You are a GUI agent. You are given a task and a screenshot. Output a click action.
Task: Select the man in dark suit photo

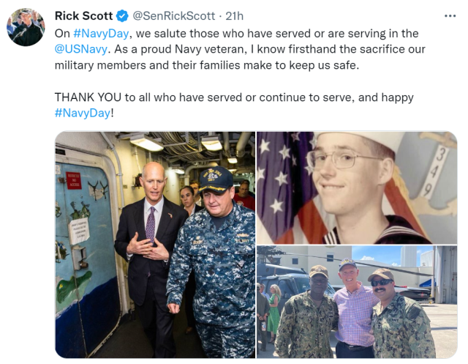click(x=155, y=245)
